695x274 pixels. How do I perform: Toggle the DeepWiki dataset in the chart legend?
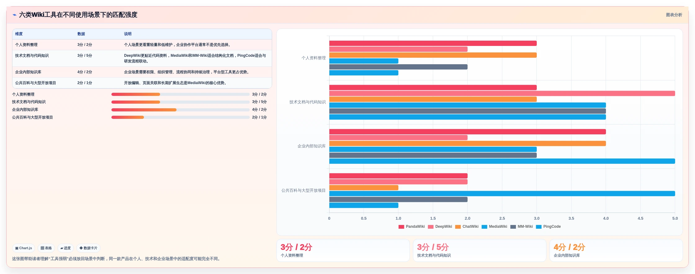click(440, 227)
